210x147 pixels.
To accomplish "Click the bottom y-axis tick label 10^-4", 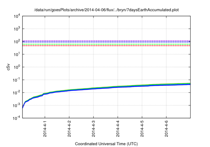I will click(16, 118).
